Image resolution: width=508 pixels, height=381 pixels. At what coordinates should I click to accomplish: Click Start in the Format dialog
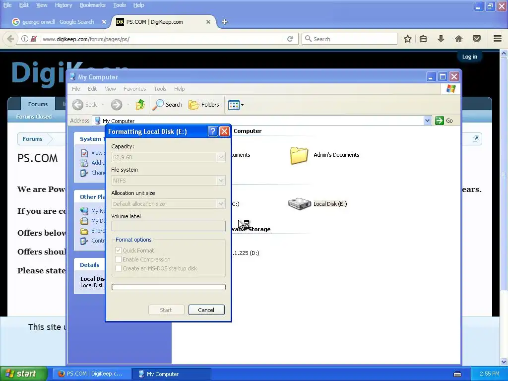click(166, 310)
